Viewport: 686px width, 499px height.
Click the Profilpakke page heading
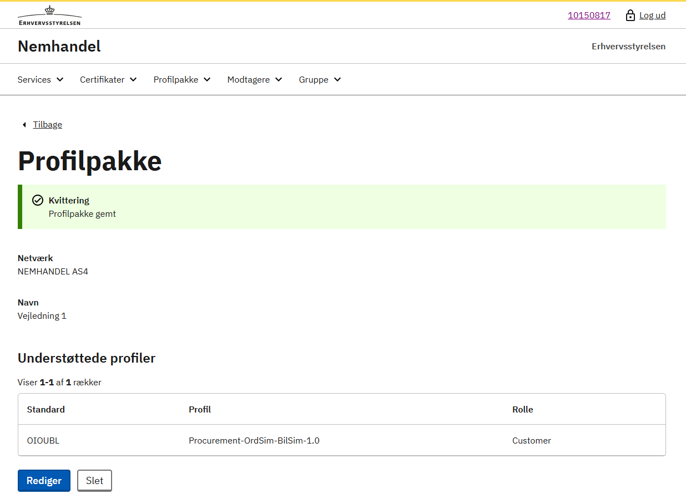90,161
